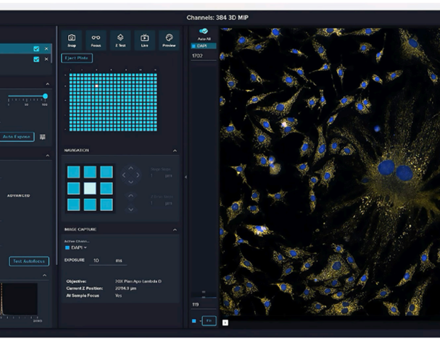This screenshot has width=440, height=341.
Task: Edit the Z Drive Steps value field
Action: pos(161,203)
